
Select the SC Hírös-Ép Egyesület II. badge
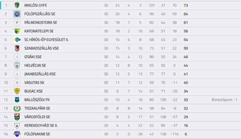[17, 40]
